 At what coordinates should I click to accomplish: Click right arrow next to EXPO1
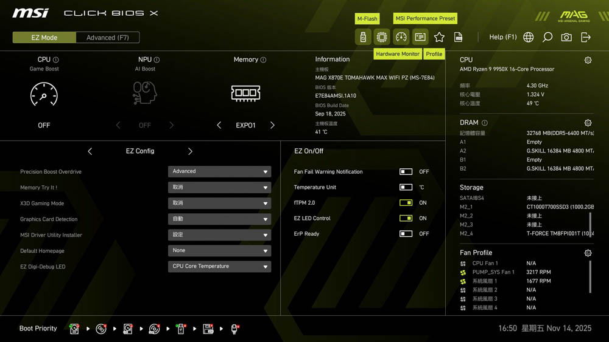click(x=272, y=125)
